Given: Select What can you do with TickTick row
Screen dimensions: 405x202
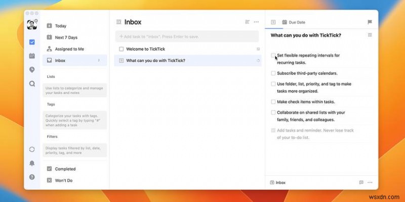Looking at the screenshot, I should point(188,61).
